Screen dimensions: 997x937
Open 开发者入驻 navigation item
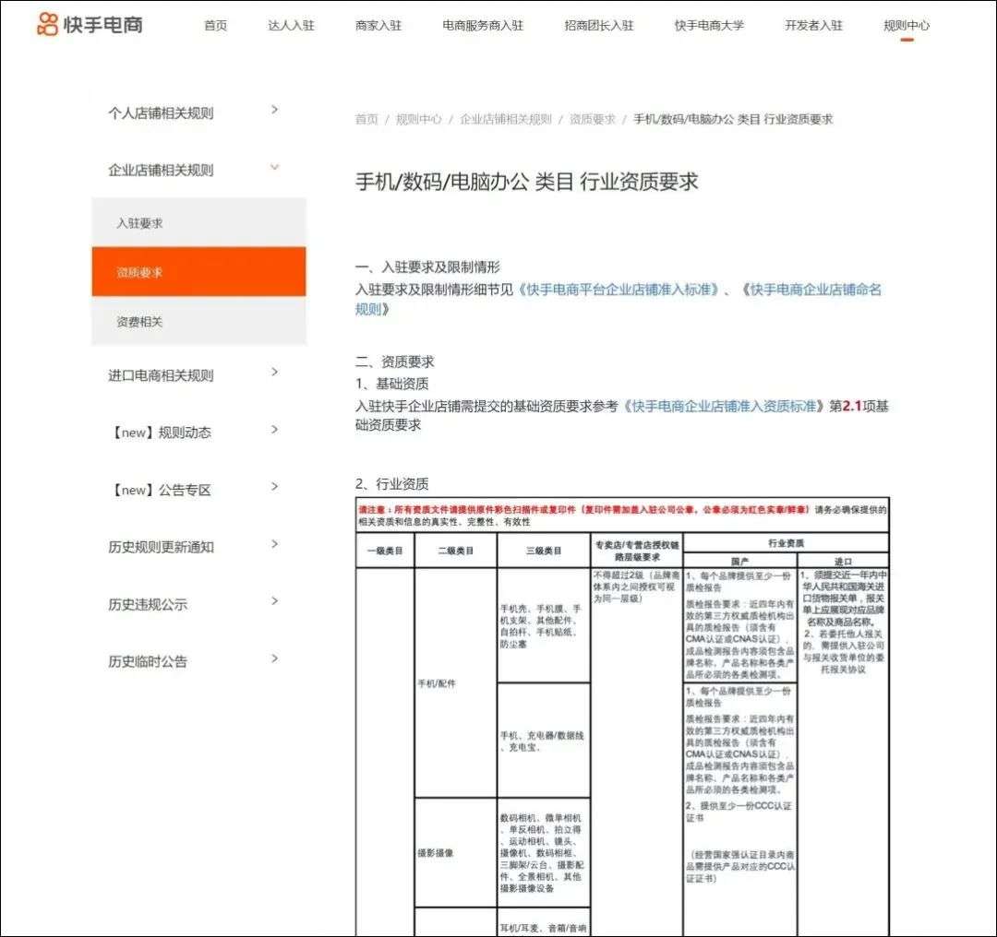[813, 26]
